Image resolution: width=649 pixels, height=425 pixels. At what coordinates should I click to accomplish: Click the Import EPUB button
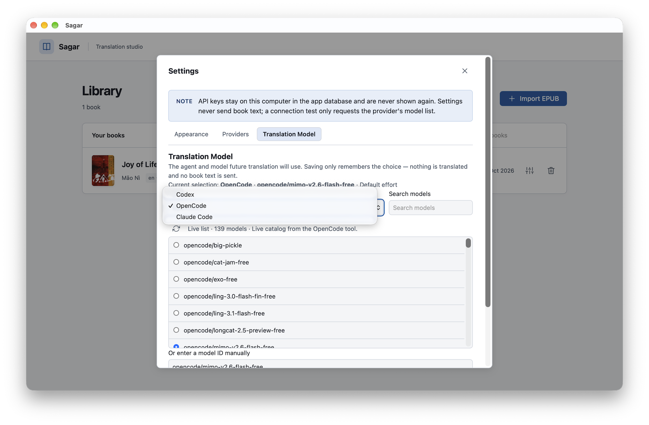533,99
